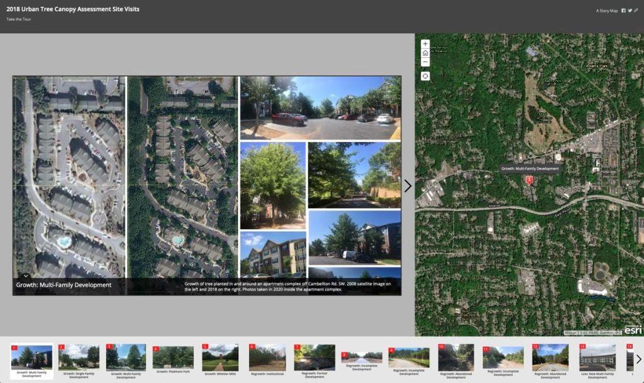This screenshot has height=383, width=644.
Task: Collapse the photo caption chevron
Action: (25, 276)
